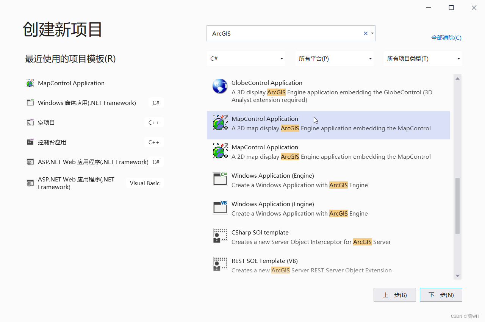Click the C++ tag beside 控制台应用
Screen dimensions: 485x322
pyautogui.click(x=154, y=142)
